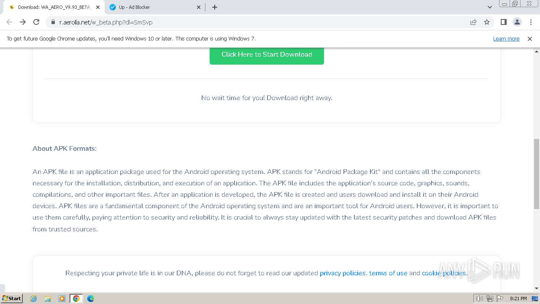Open the Windows Start menu

pyautogui.click(x=12, y=298)
